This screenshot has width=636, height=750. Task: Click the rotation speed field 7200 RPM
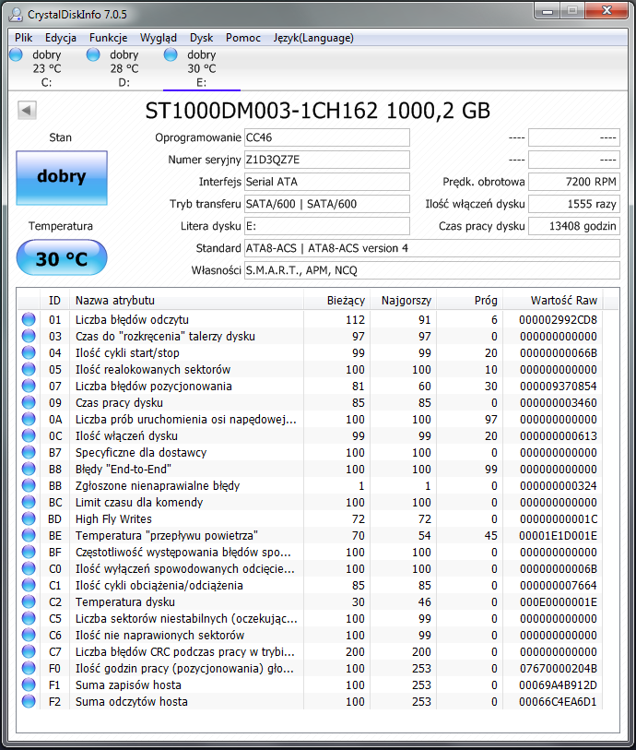click(x=574, y=182)
